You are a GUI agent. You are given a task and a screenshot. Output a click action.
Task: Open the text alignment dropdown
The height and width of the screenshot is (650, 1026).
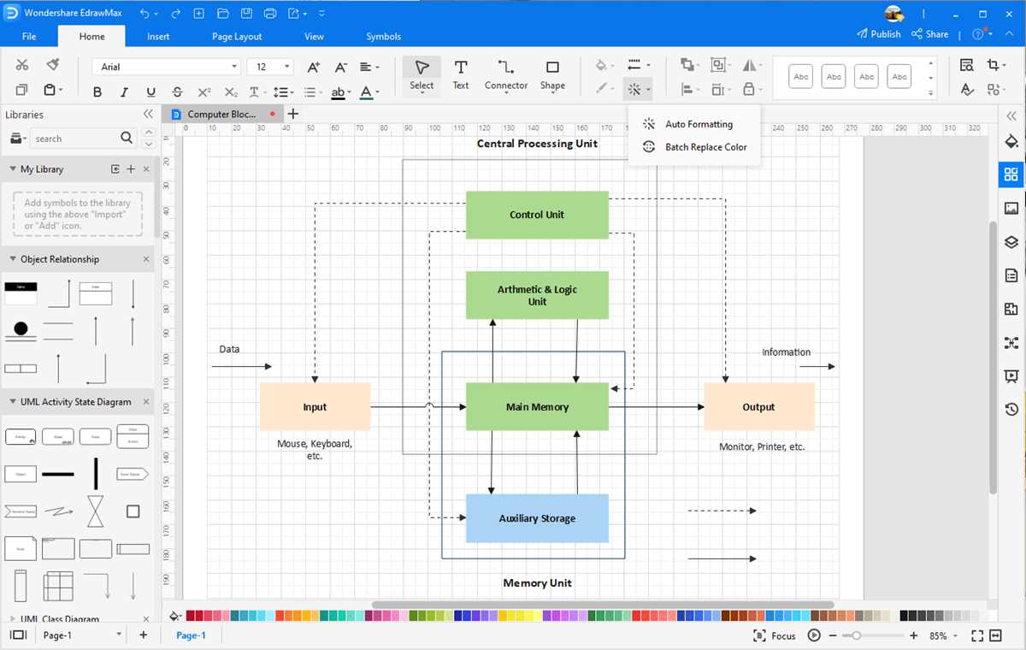pyautogui.click(x=369, y=67)
